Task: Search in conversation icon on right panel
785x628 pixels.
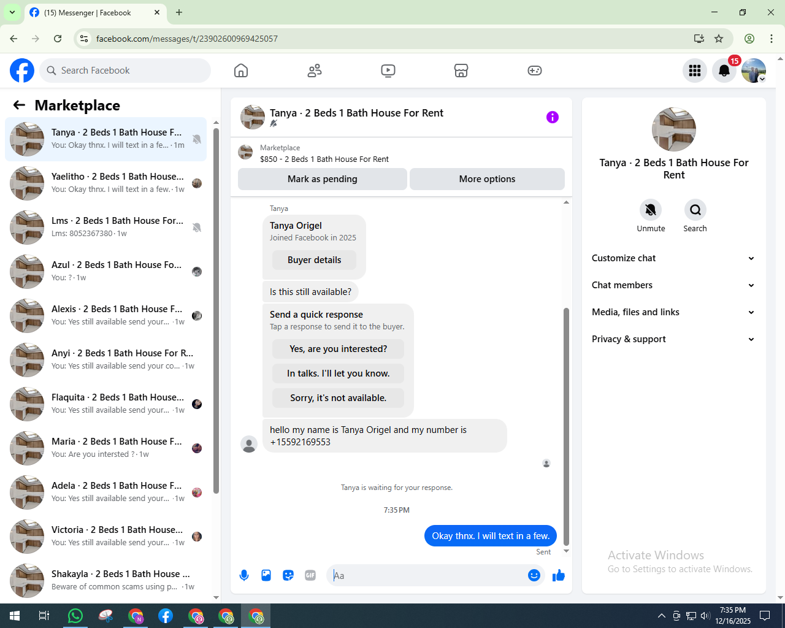Action: point(695,210)
